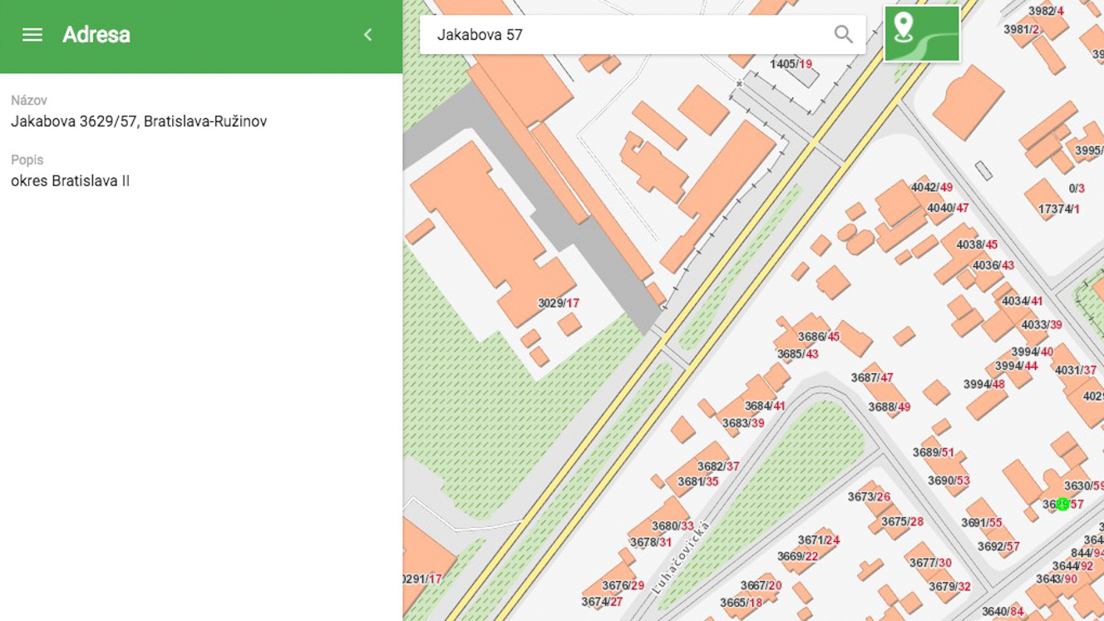Click building label 3679/32
Screen dimensions: 1104x621
tap(950, 587)
